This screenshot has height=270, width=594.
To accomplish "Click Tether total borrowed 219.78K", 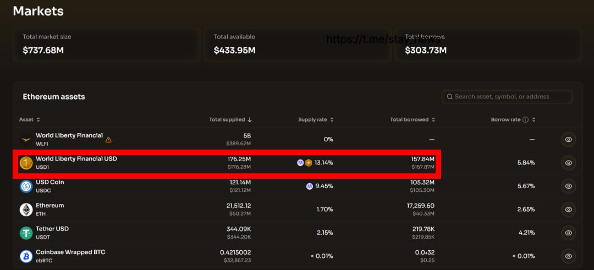I will pyautogui.click(x=424, y=229).
